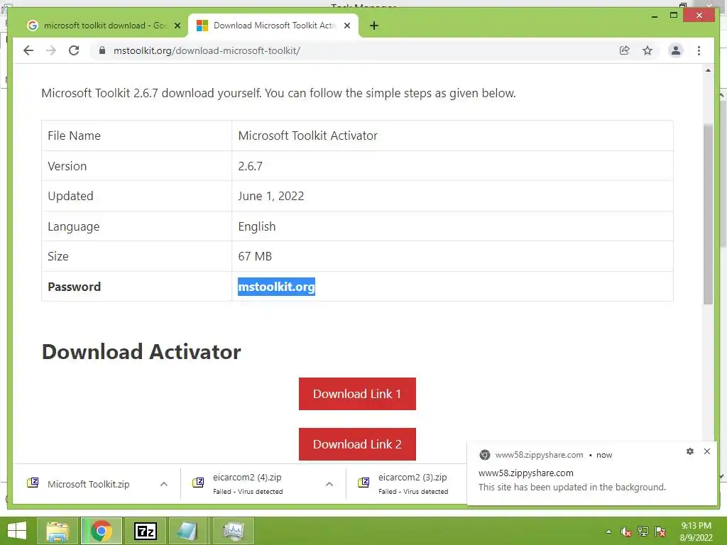Viewport: 727px width, 545px height.
Task: Expand options for Microsoft Toolkit.zip download
Action: coord(164,484)
